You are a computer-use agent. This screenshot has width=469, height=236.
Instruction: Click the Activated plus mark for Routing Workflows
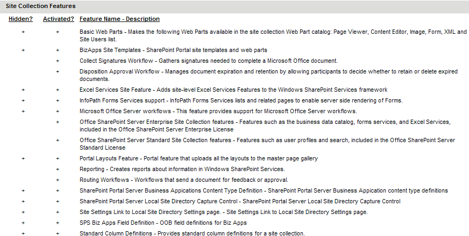click(x=58, y=180)
